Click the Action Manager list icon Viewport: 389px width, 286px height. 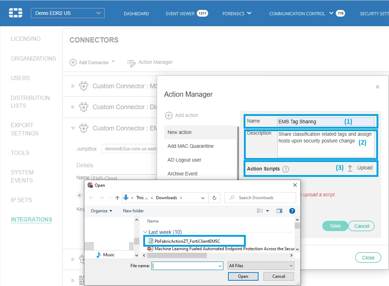[131, 63]
